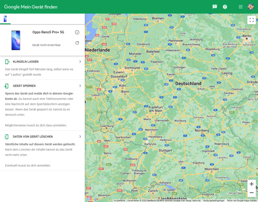This screenshot has height=202, width=258.
Task: Click Augsburg on the map
Action: pyautogui.click(x=198, y=163)
